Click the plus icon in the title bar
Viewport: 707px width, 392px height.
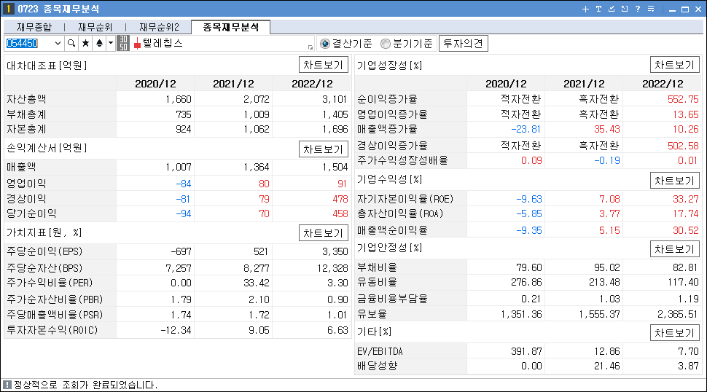pos(585,9)
